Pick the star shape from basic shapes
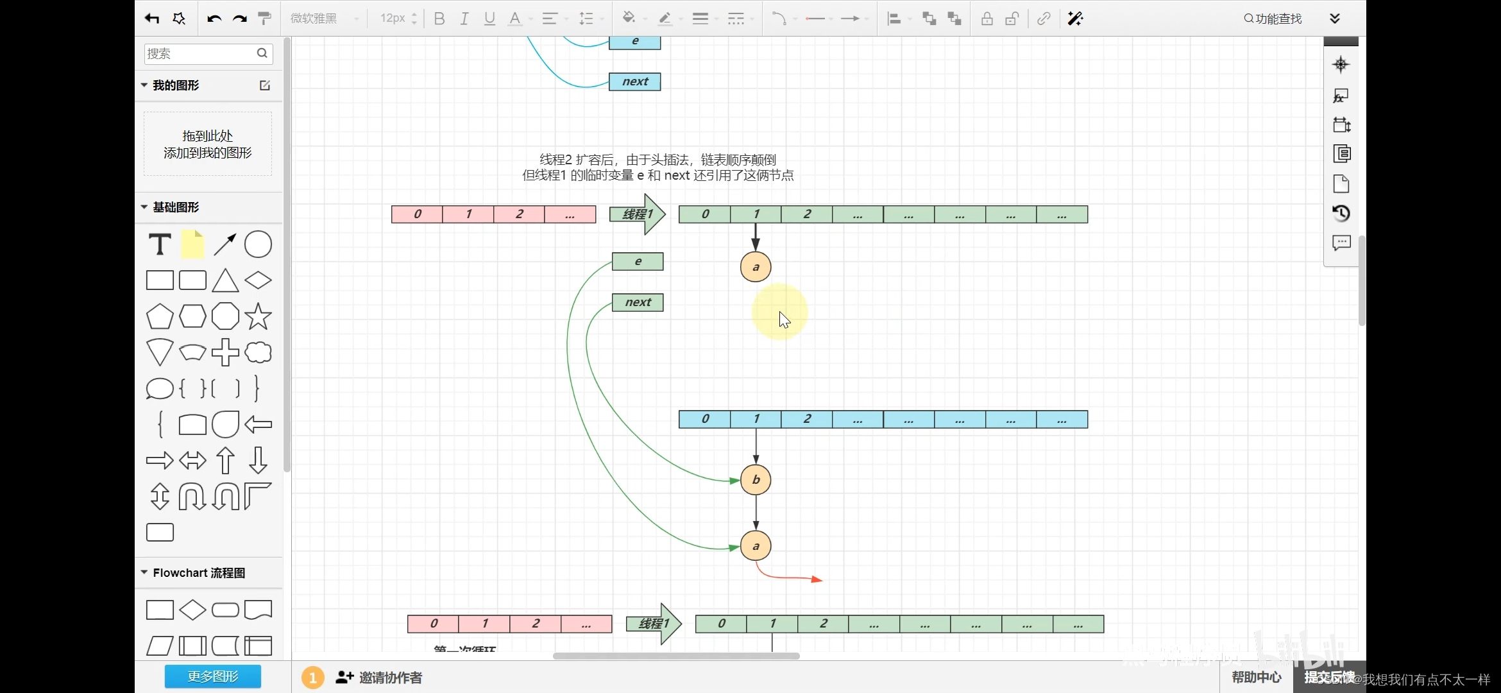Viewport: 1501px width, 693px height. 258,316
